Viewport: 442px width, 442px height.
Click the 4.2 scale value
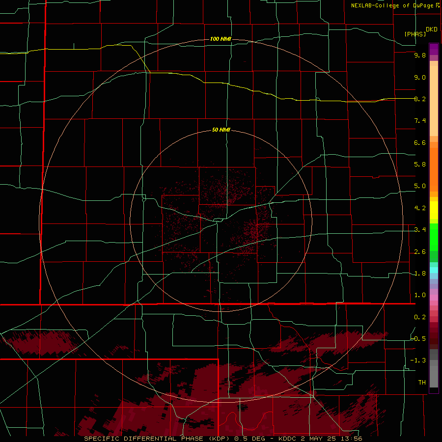(x=420, y=208)
